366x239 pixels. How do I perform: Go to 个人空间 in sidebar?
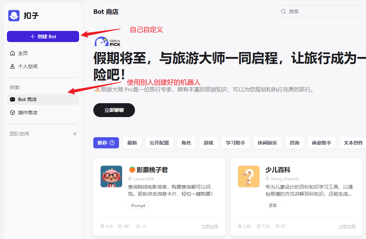click(x=27, y=66)
